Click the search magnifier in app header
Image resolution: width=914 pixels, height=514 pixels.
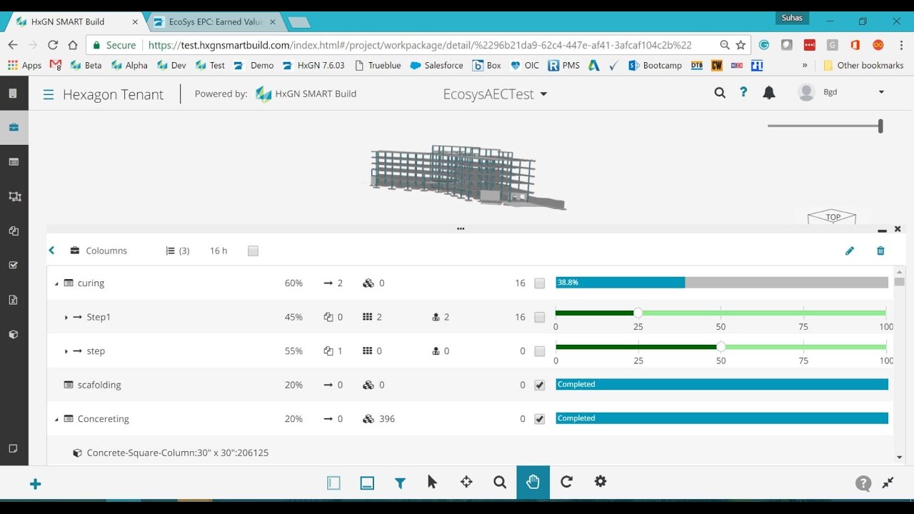tap(720, 93)
